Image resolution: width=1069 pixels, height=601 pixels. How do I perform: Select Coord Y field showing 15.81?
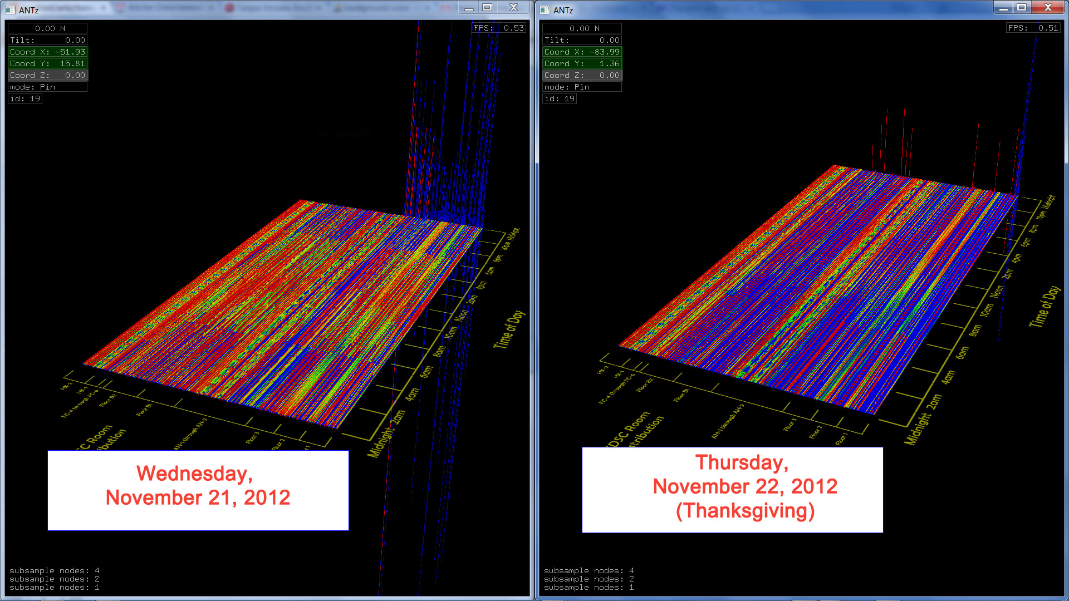coord(47,63)
